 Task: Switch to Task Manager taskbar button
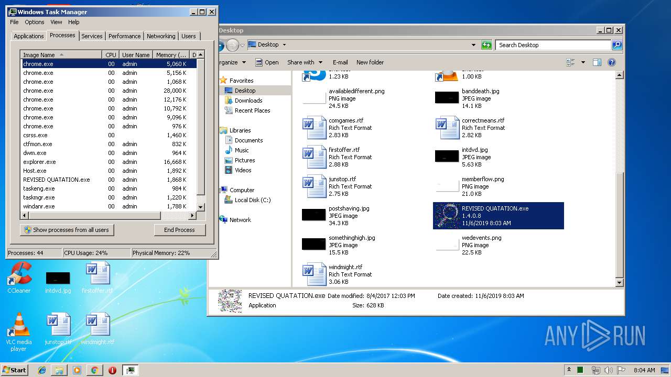point(130,370)
